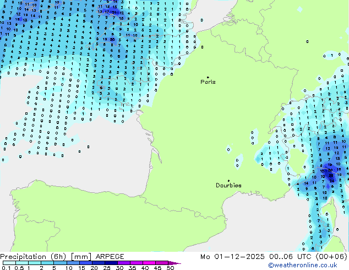This screenshot has width=349, height=270.
Task: Click the legend value "50"
Action: pyautogui.click(x=171, y=268)
